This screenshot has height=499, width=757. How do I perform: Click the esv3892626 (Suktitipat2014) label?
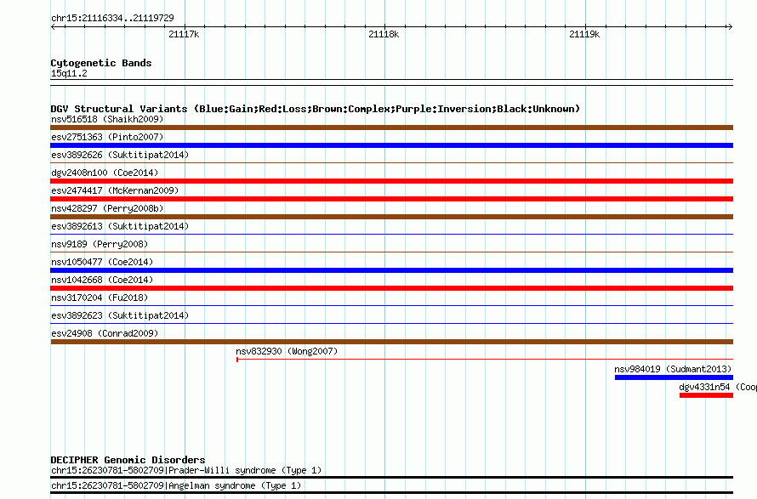120,155
